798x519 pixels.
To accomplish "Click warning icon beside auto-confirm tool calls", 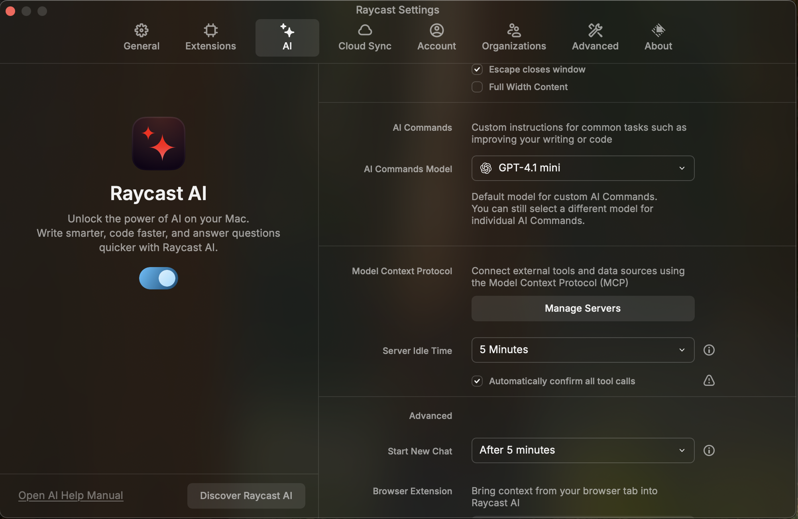I will [x=709, y=380].
